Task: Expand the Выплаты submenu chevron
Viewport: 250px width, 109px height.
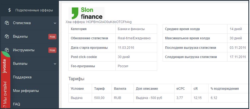Action: tap(55, 64)
